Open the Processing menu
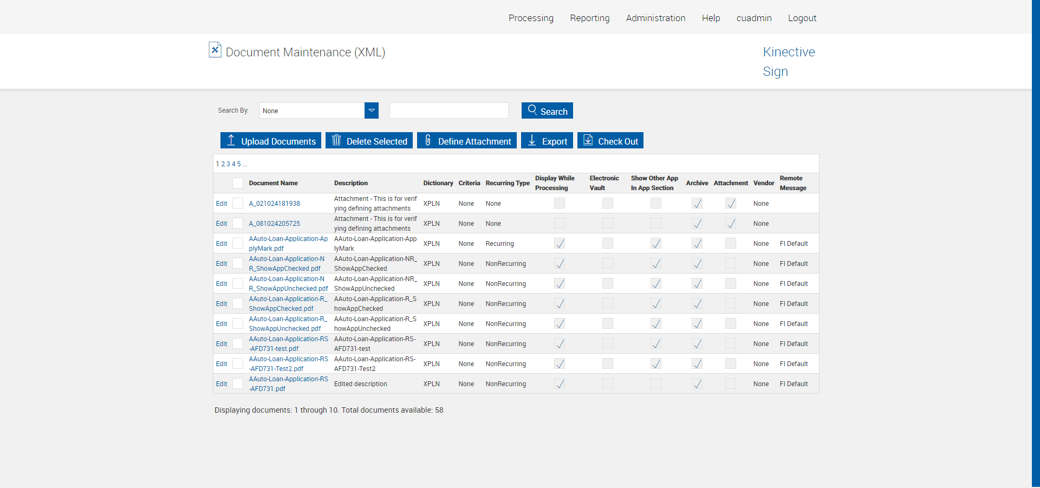The height and width of the screenshot is (488, 1040). point(531,18)
